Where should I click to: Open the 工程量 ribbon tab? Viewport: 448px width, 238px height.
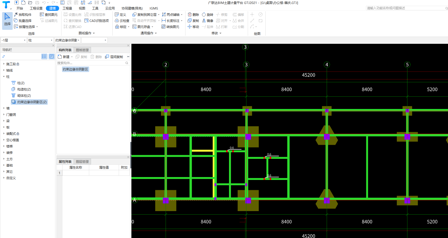click(67, 8)
